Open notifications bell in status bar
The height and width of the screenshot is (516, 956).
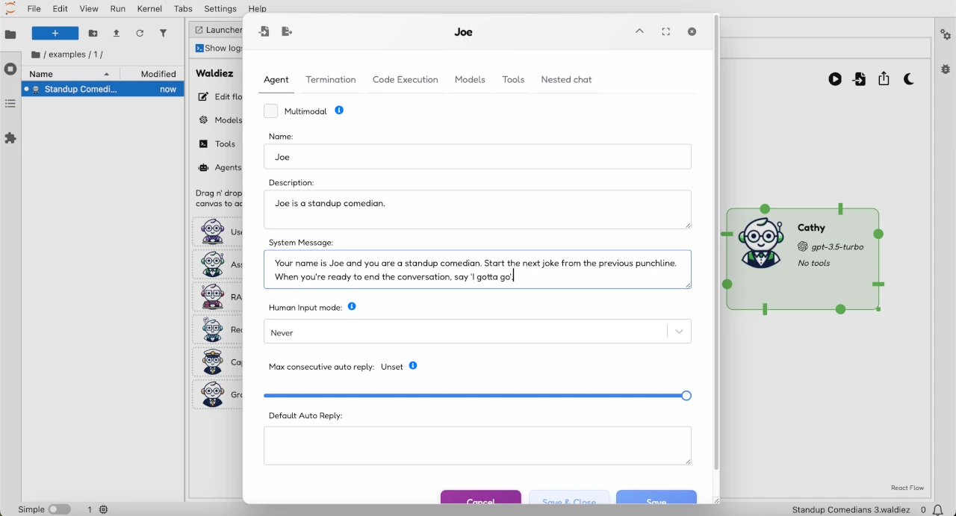click(x=937, y=509)
